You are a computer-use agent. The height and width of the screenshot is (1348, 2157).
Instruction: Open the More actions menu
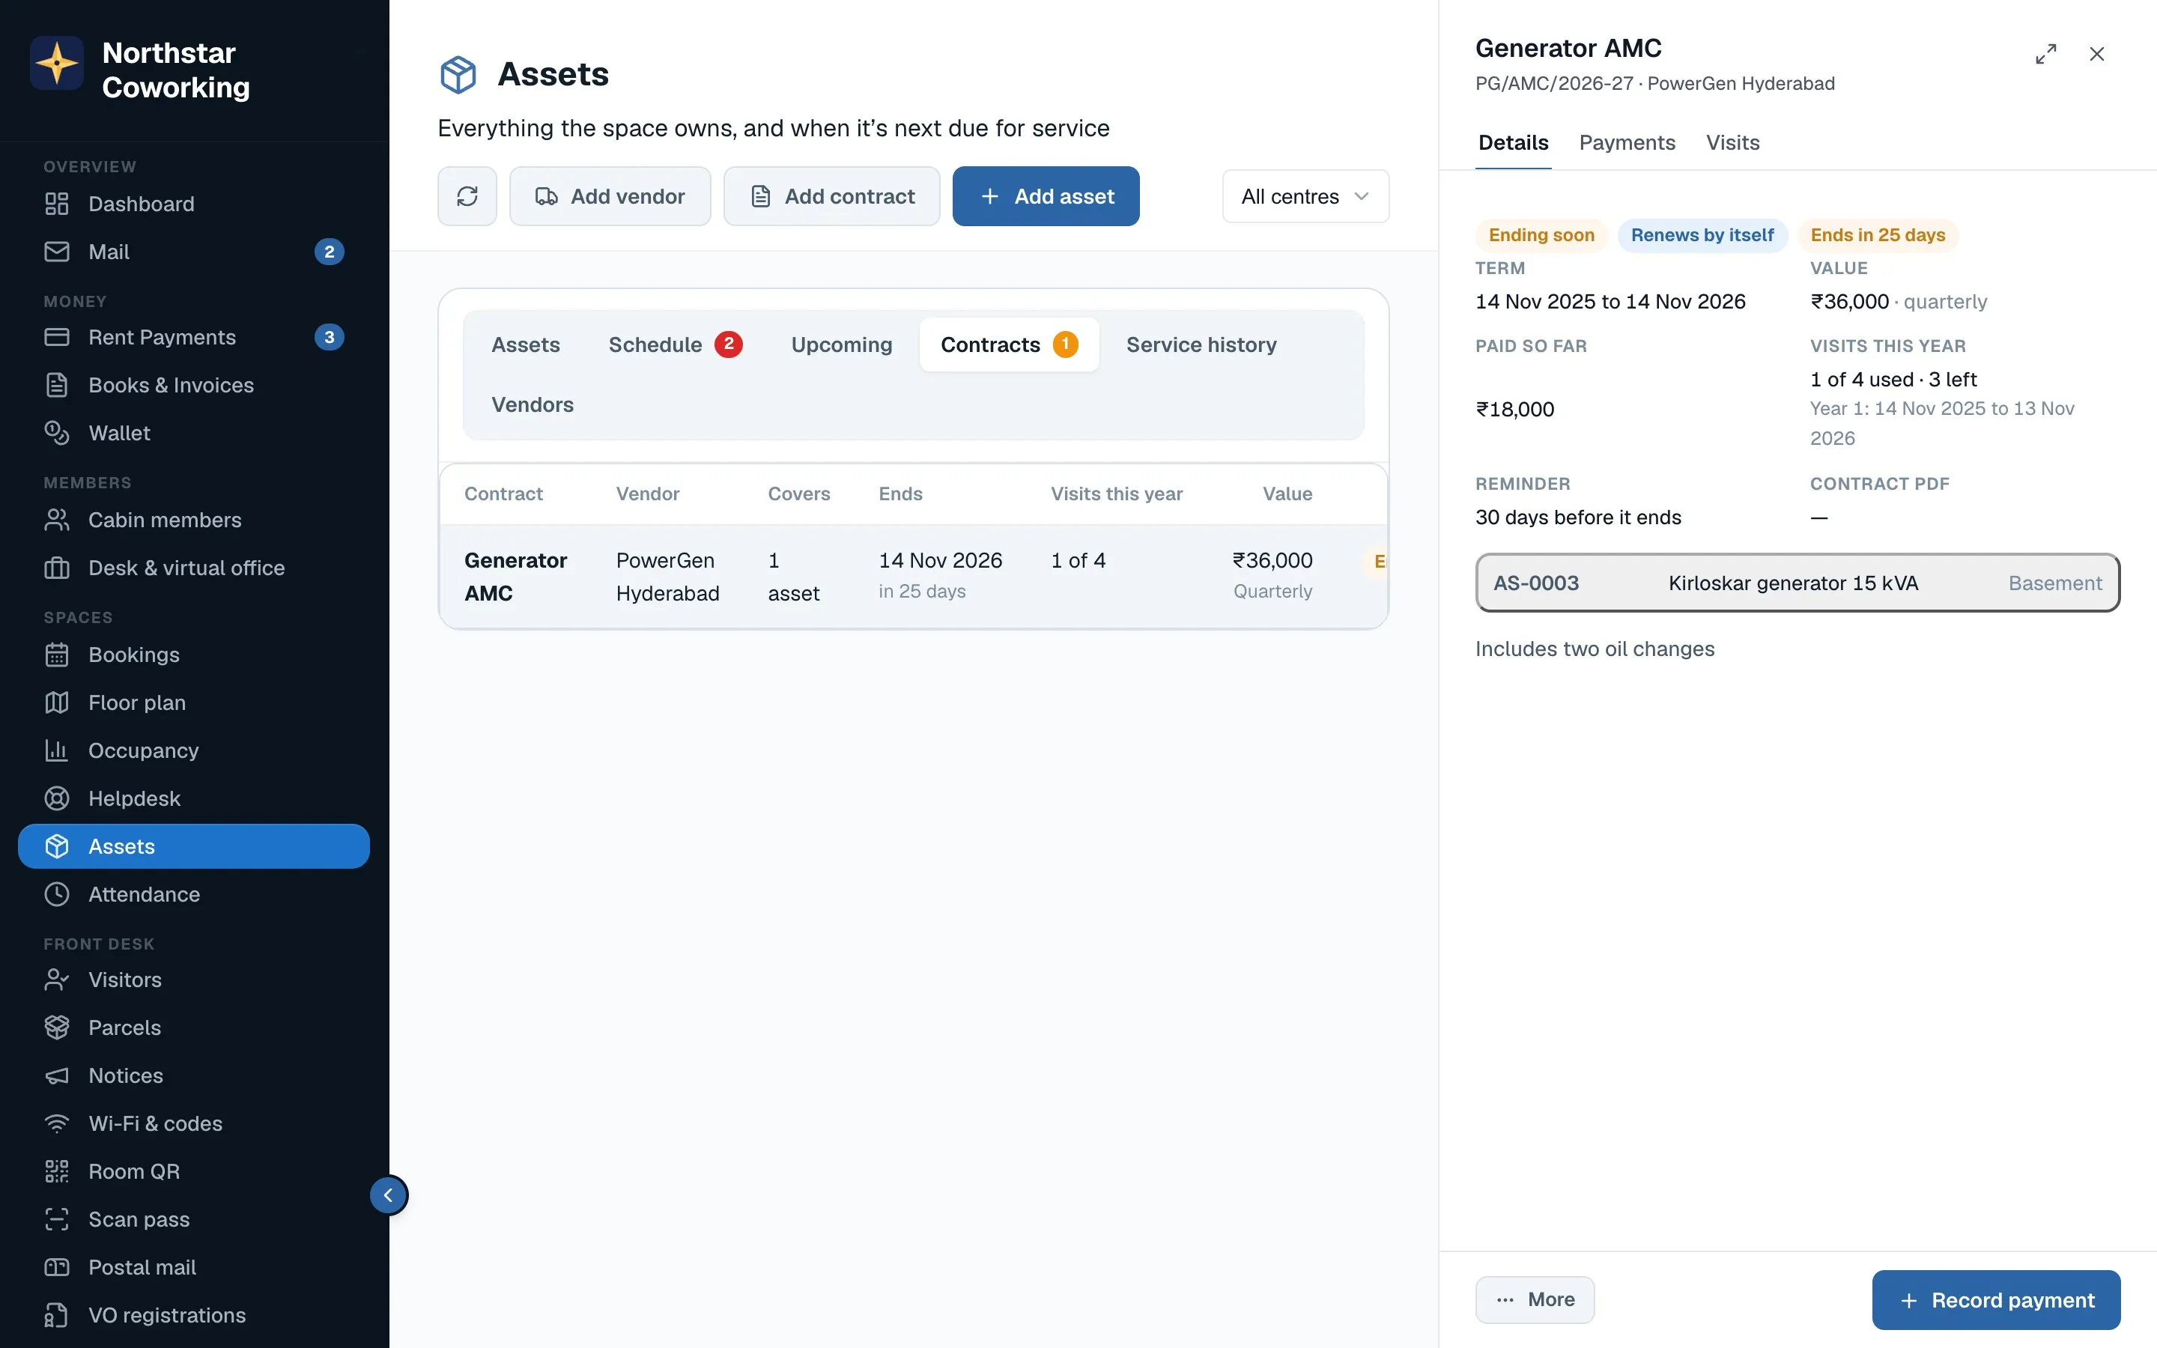(1534, 1300)
